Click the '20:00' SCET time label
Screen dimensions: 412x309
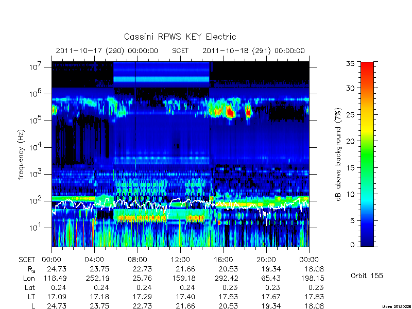pos(266,260)
